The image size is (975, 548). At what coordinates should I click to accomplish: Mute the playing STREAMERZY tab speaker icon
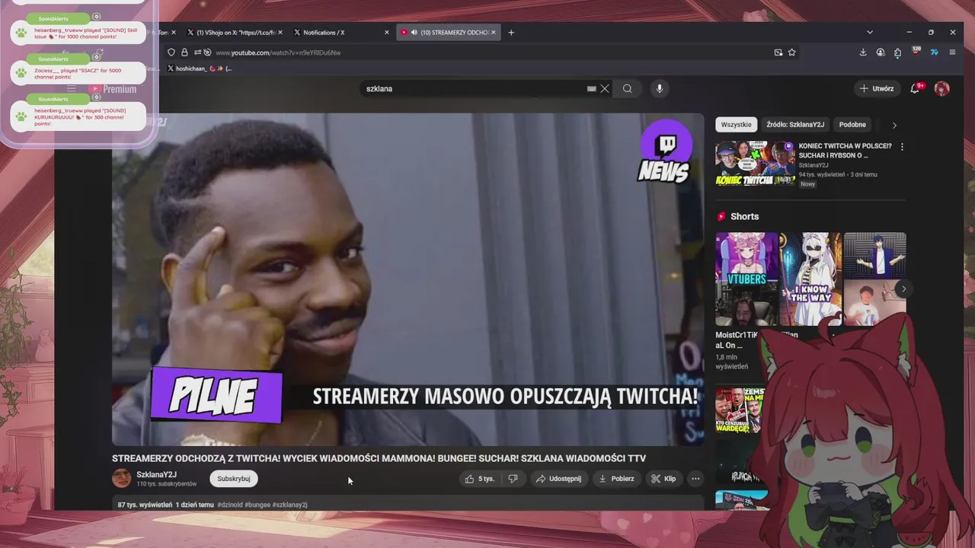click(414, 33)
